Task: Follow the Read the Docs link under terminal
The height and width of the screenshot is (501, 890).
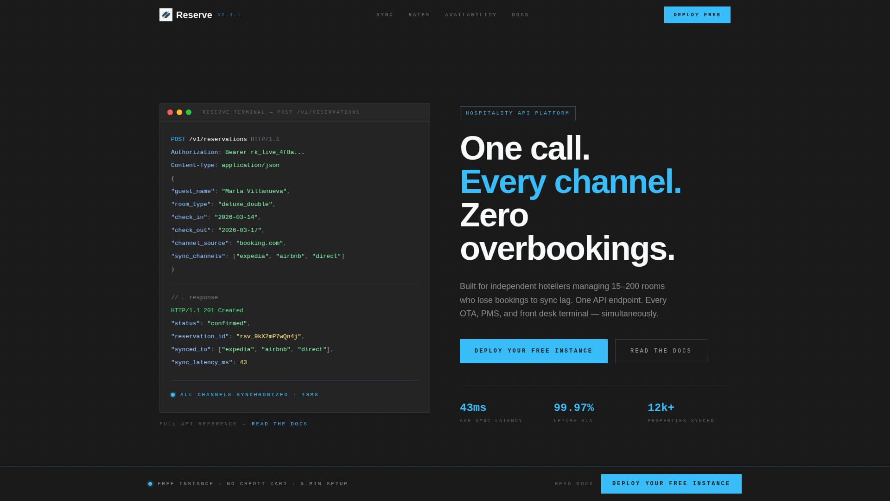Action: pos(280,424)
